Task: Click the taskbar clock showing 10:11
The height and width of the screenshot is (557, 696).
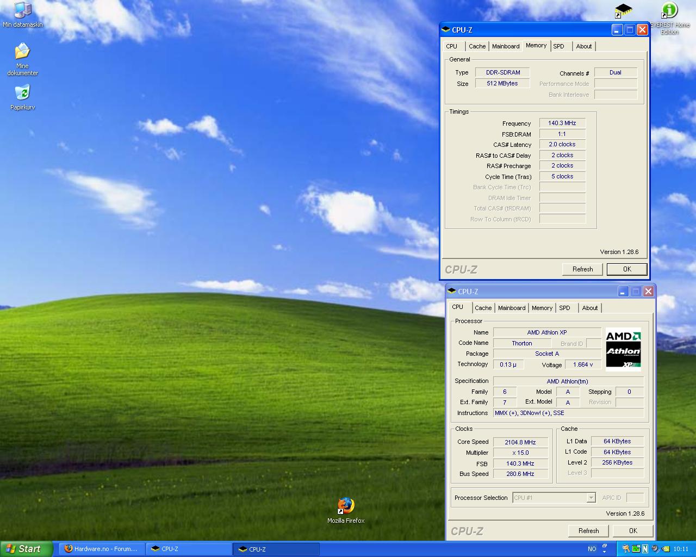Action: pos(681,549)
